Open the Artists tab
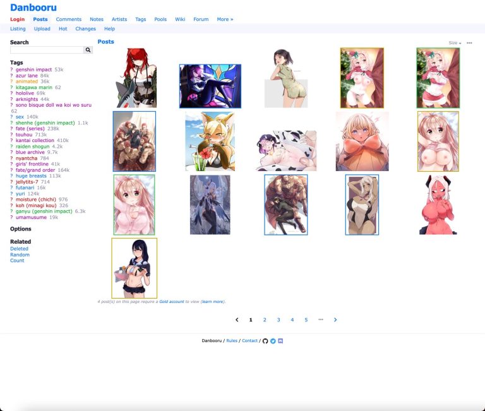The height and width of the screenshot is (411, 485). (119, 19)
